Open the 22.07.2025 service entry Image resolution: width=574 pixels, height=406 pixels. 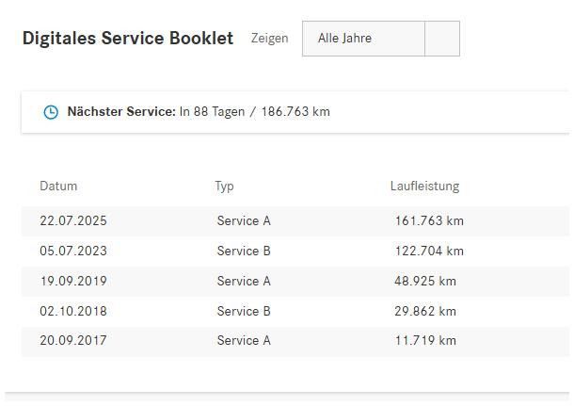point(295,221)
